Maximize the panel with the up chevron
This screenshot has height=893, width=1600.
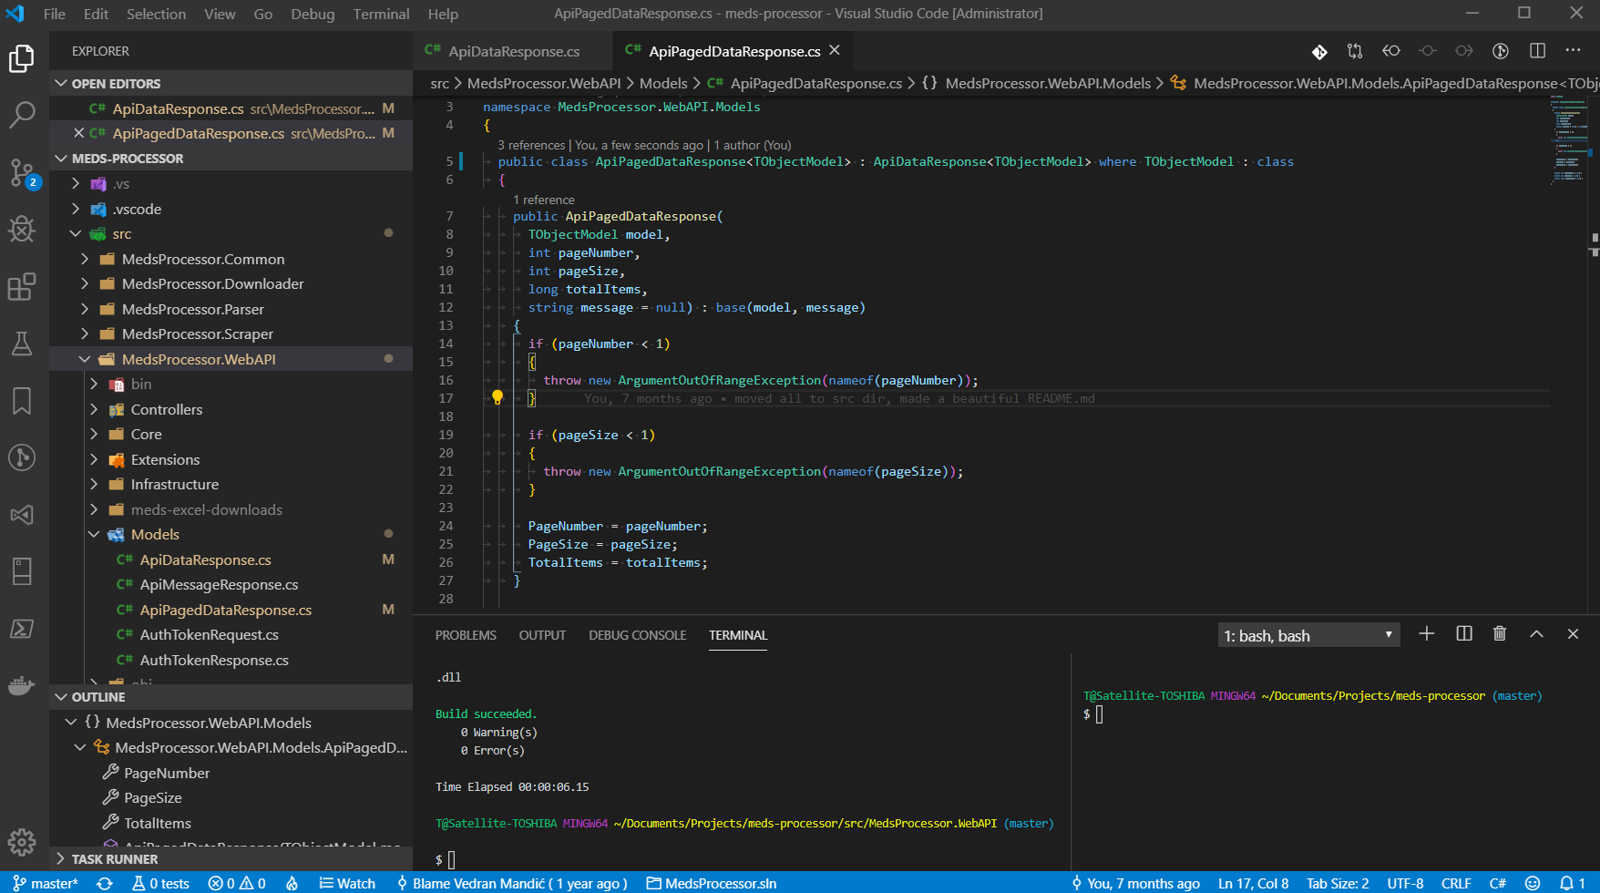point(1536,634)
